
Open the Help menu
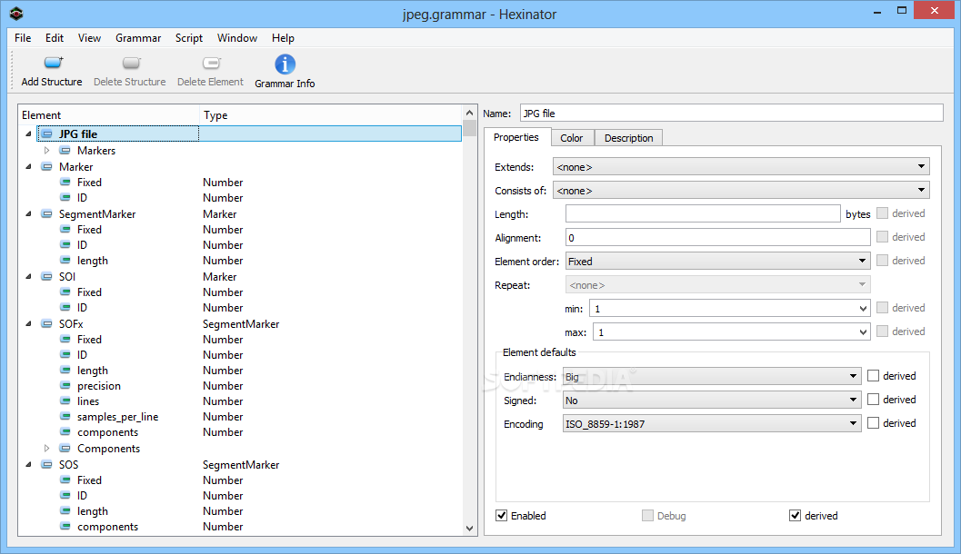point(283,38)
